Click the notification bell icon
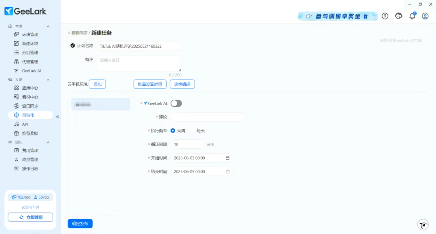The image size is (436, 234). point(412,16)
